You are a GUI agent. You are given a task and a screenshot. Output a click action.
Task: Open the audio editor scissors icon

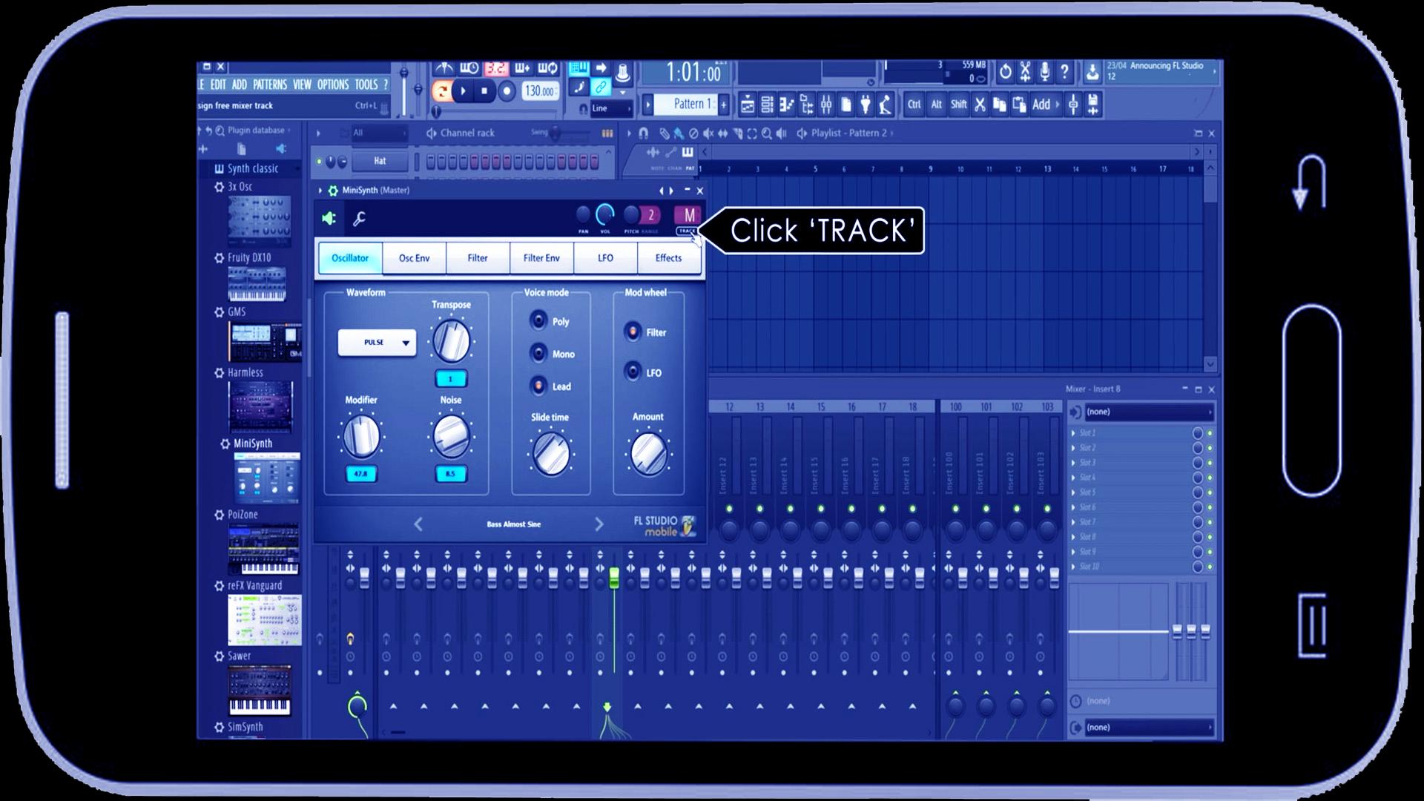coord(1025,72)
